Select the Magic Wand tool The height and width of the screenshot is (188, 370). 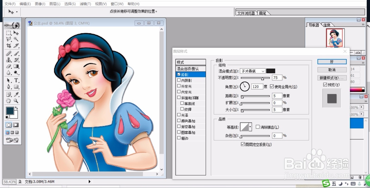coord(16,39)
